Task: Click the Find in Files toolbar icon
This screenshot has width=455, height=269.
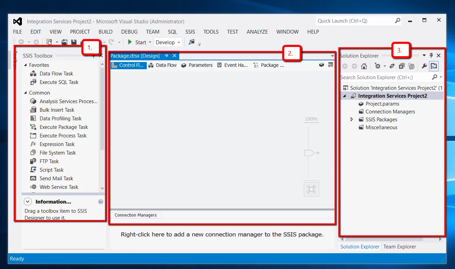Action: (x=192, y=42)
